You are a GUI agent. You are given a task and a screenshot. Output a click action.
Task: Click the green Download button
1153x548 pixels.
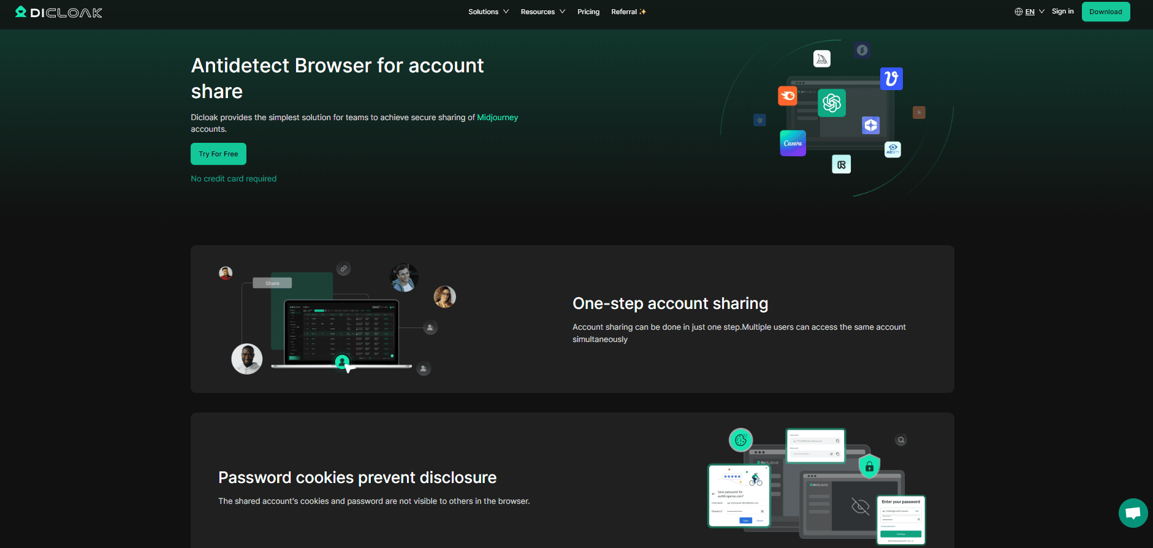click(x=1106, y=12)
